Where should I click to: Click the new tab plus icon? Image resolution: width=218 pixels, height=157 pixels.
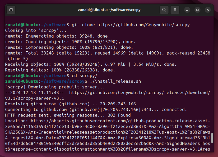[x=11, y=10]
